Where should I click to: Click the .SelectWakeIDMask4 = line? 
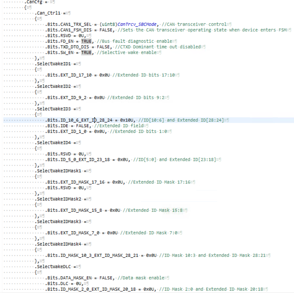click(x=60, y=244)
